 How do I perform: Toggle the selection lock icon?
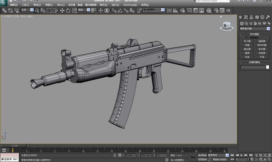115,155
